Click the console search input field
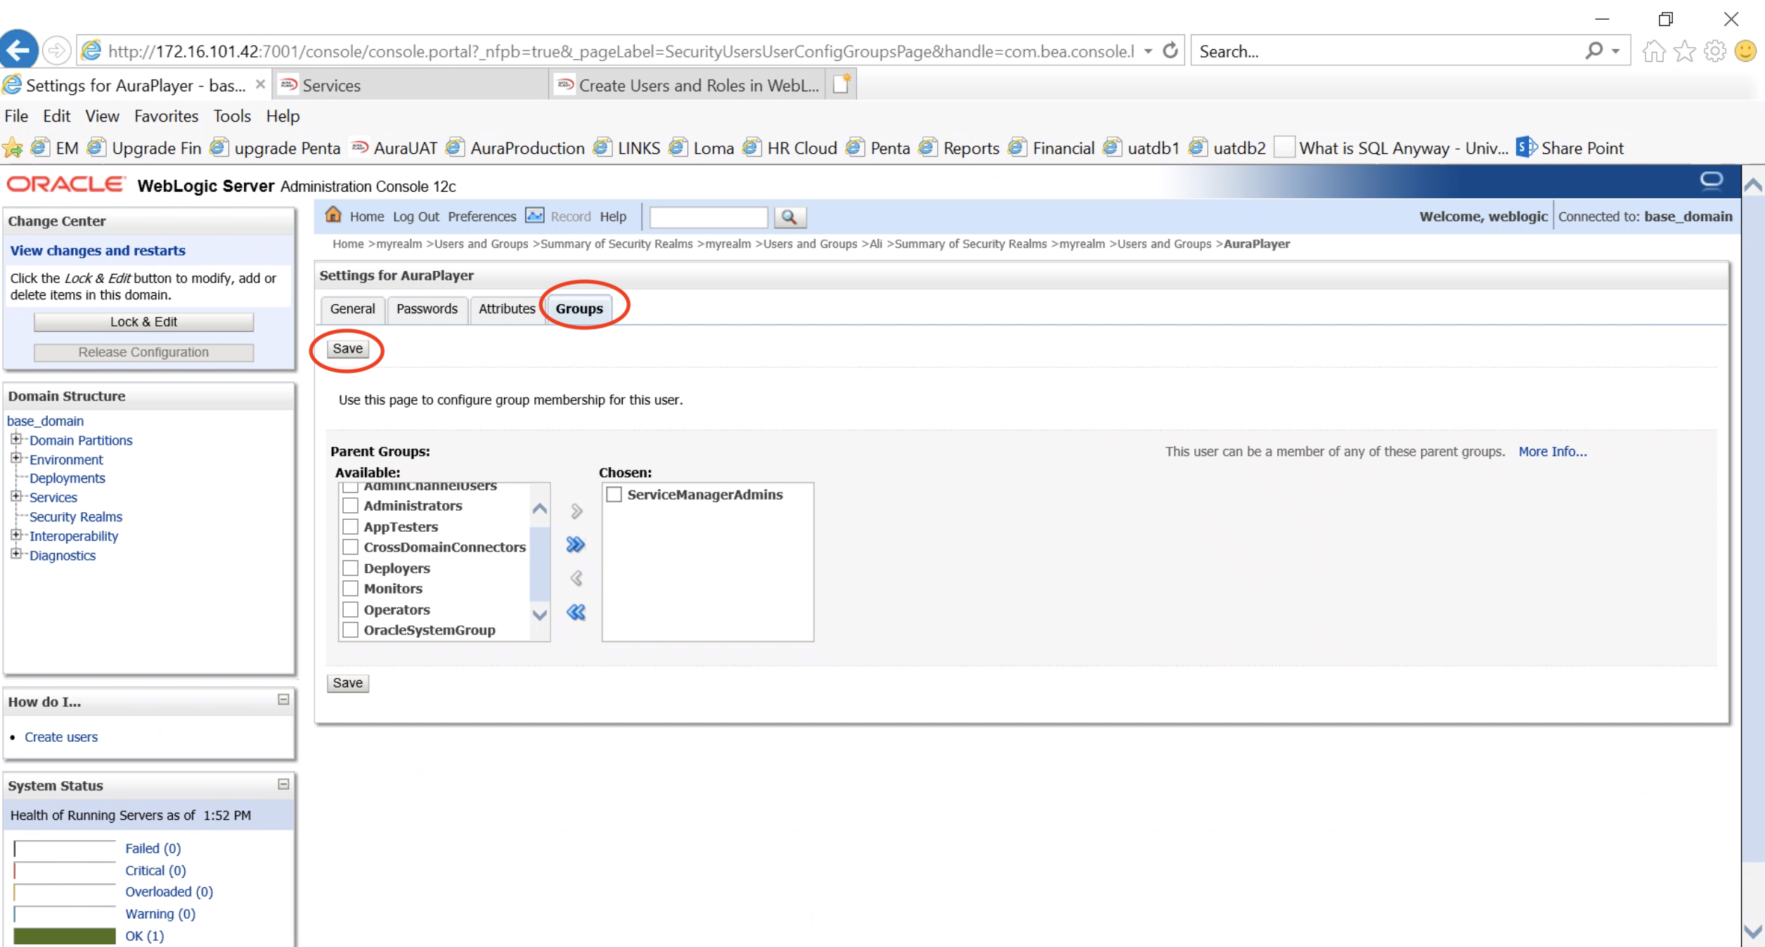 tap(709, 217)
